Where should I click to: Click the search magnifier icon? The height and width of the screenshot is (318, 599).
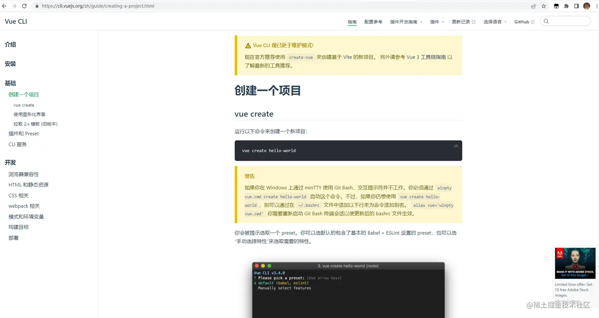coord(546,21)
